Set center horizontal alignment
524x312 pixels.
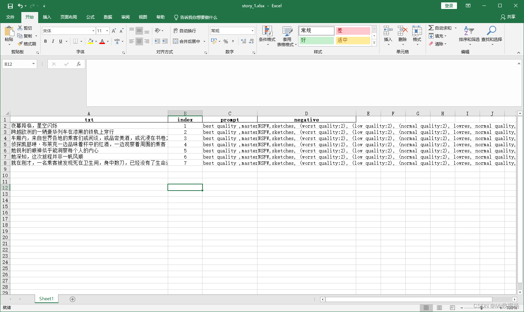(139, 41)
